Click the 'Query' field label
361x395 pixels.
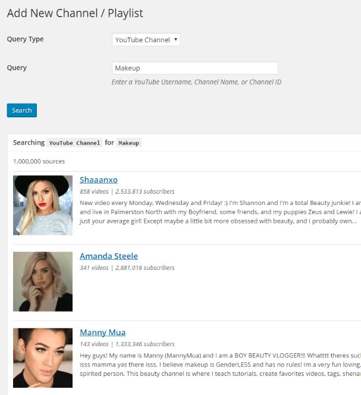pyautogui.click(x=17, y=68)
